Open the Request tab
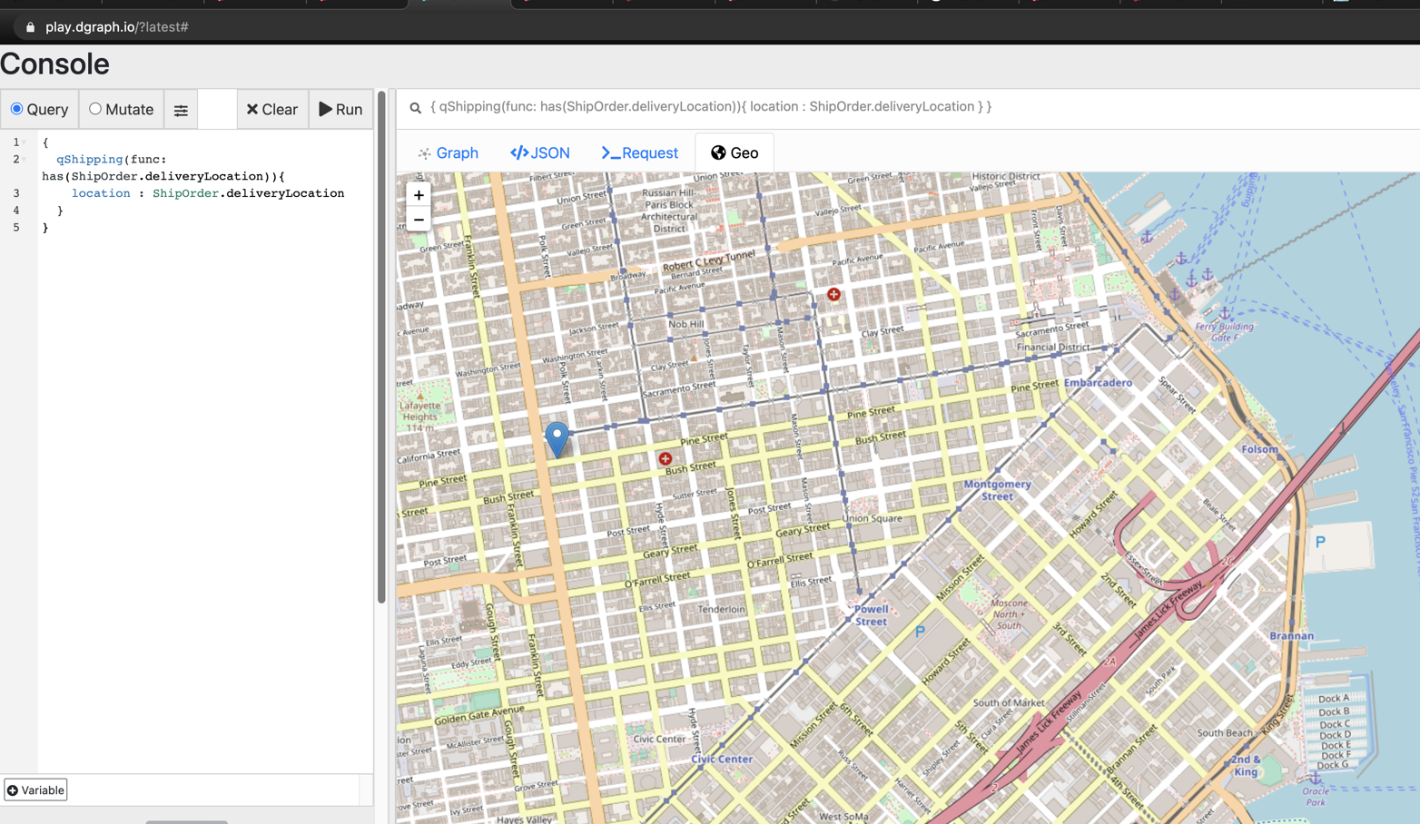The width and height of the screenshot is (1420, 824). point(640,152)
